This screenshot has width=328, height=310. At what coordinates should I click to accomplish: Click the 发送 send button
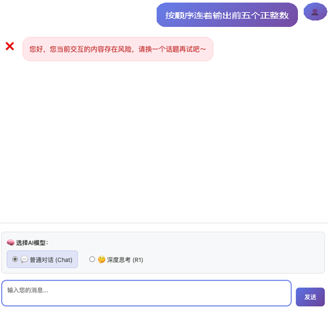310,297
